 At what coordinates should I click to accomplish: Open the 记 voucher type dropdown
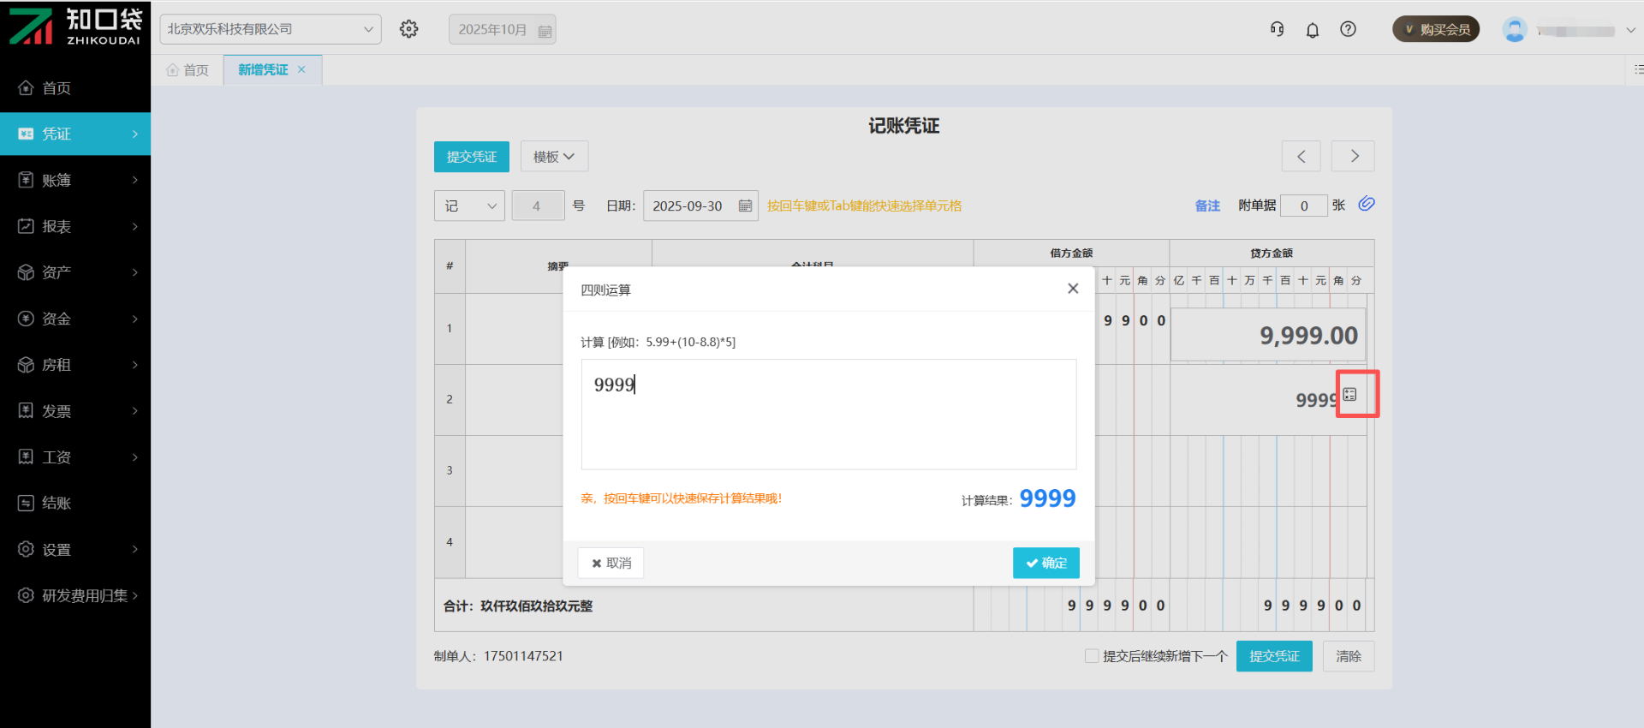click(x=469, y=206)
